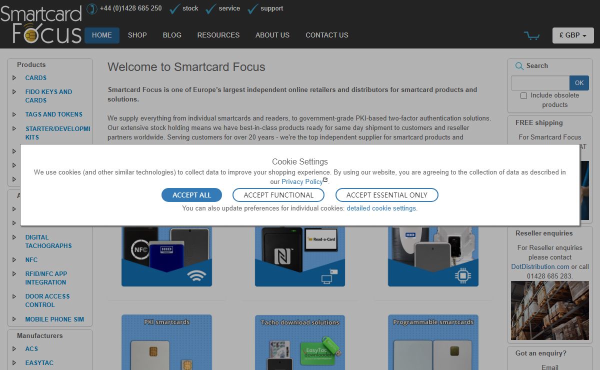Click the Manufacturers panel heading
Viewport: 600px width, 370px height.
[x=40, y=336]
